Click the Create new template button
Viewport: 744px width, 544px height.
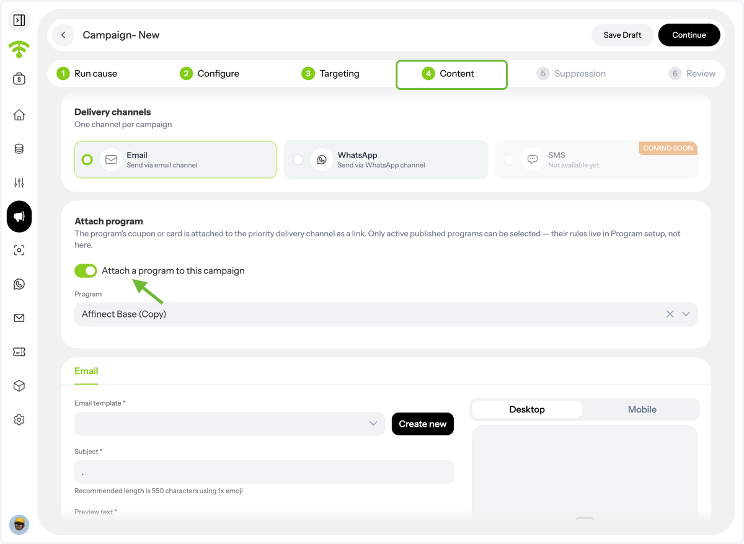(x=423, y=424)
